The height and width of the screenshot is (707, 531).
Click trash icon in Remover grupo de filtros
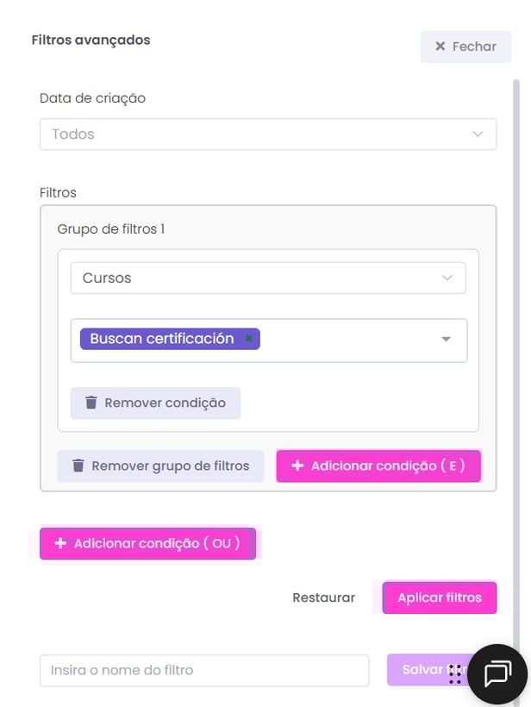coord(78,466)
